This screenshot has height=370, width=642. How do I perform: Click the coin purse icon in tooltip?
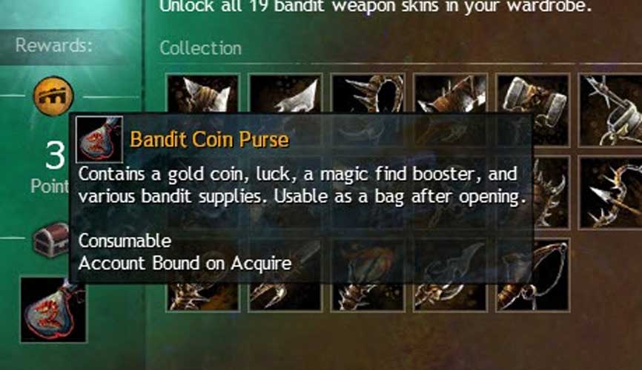pos(99,139)
